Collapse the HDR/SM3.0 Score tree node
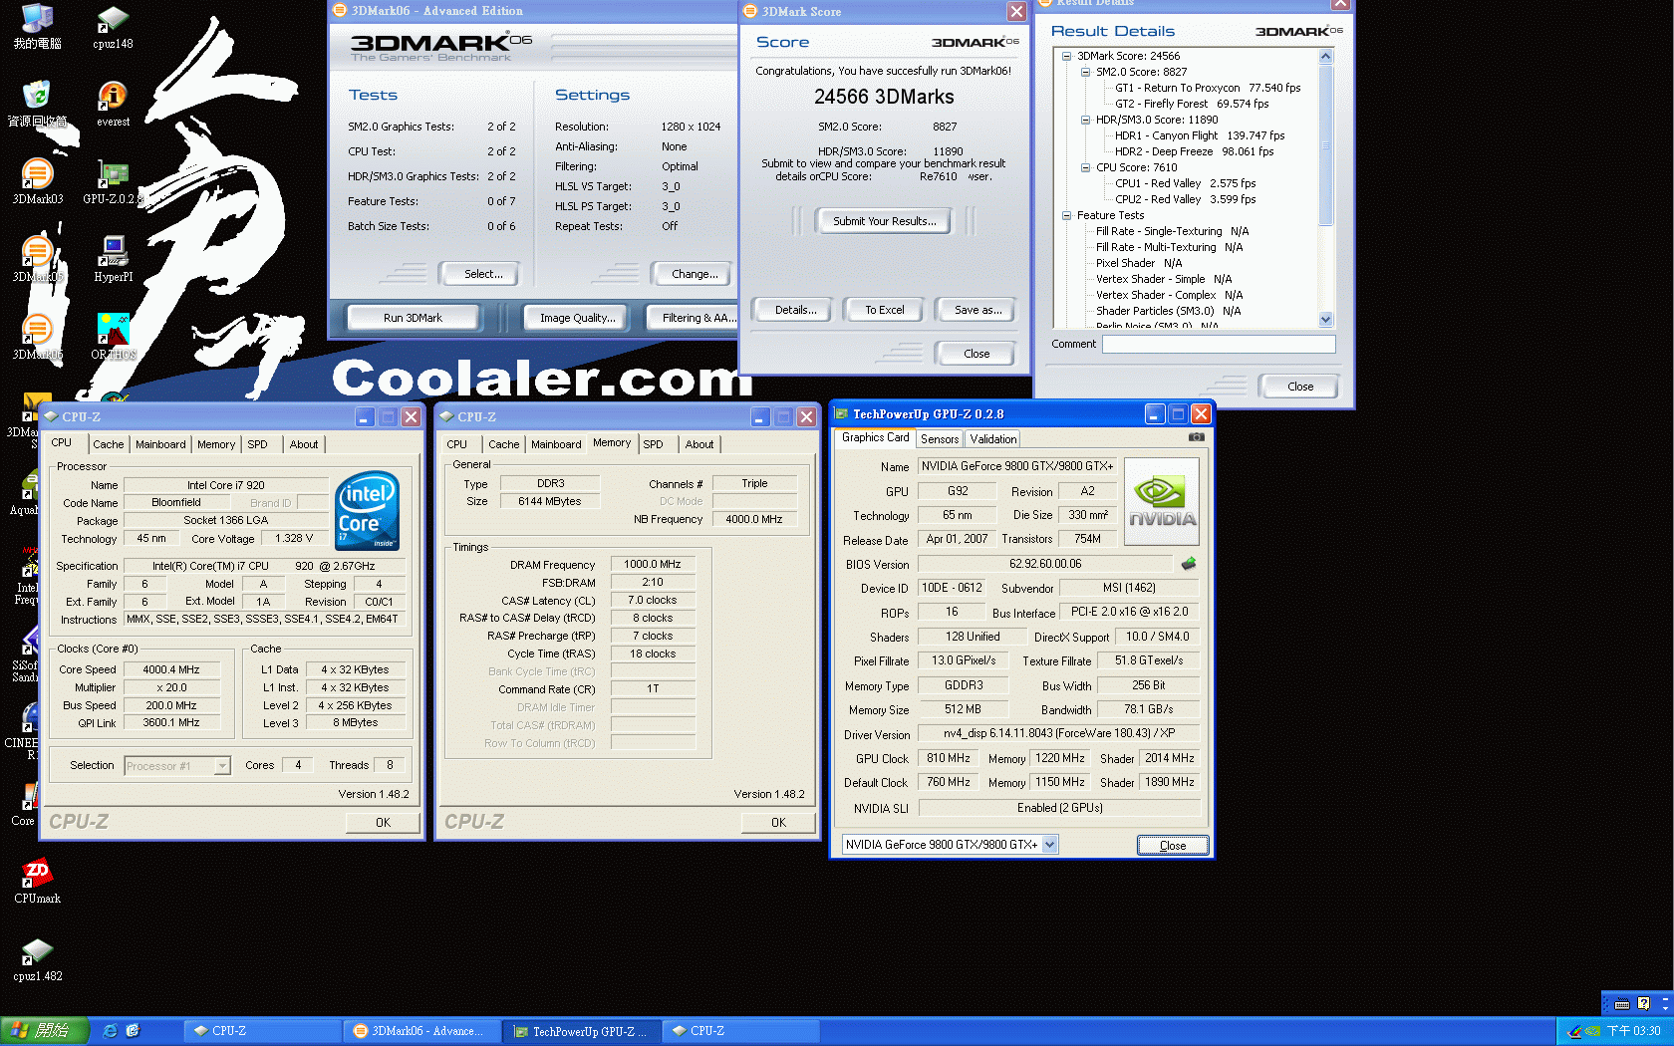The image size is (1674, 1046). (x=1086, y=120)
